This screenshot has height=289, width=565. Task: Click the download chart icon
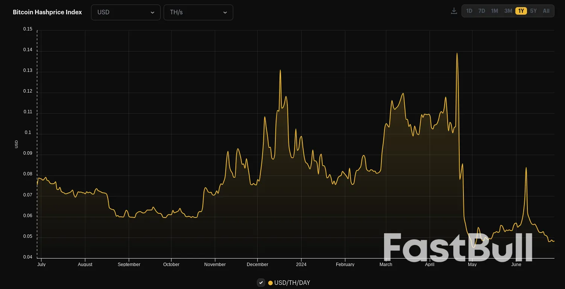pyautogui.click(x=454, y=11)
